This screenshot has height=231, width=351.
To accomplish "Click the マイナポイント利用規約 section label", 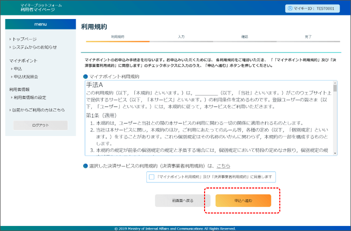I will [x=114, y=76].
